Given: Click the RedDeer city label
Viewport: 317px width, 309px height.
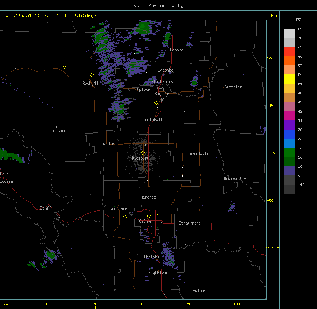Looking at the screenshot, I should click(x=162, y=94).
